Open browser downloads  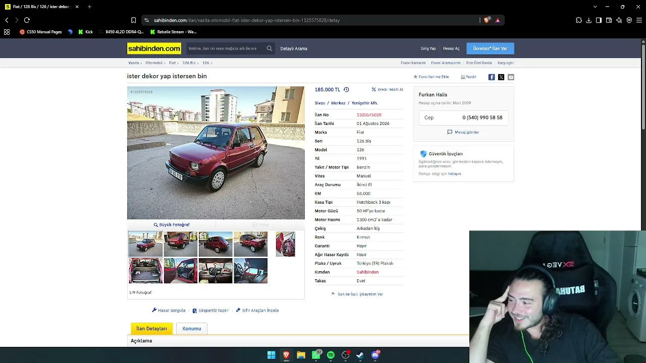588,20
